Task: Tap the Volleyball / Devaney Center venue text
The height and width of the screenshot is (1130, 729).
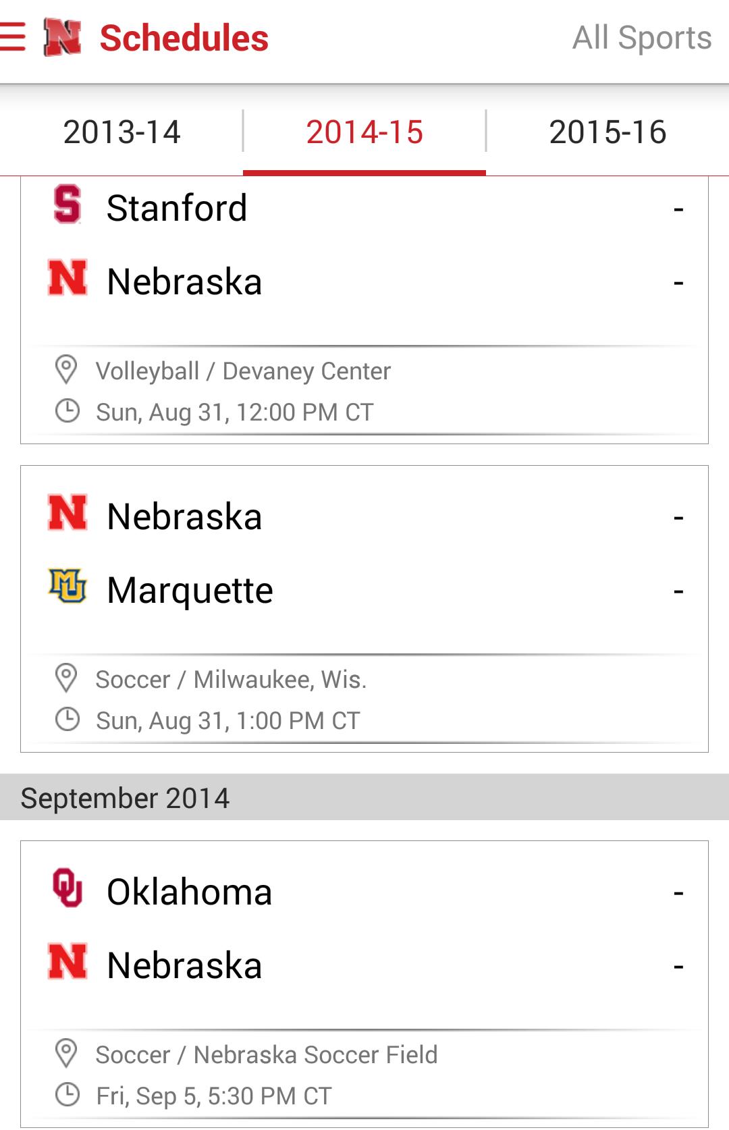Action: coord(243,371)
